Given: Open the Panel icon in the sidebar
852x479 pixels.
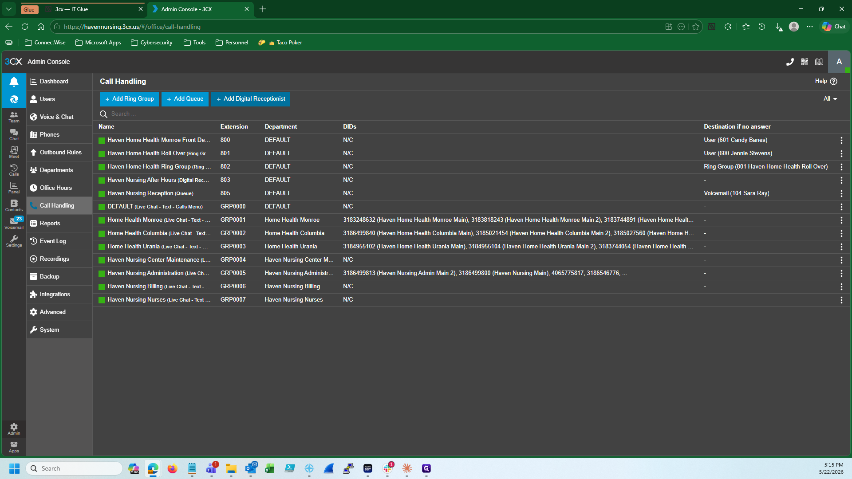Looking at the screenshot, I should [x=14, y=188].
